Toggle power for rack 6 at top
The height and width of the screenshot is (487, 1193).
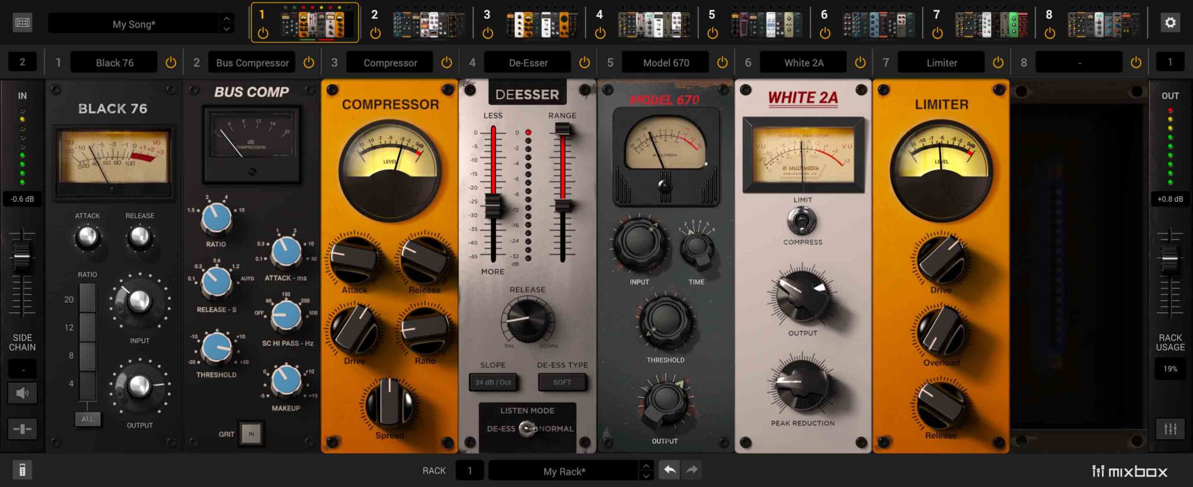coord(825,33)
